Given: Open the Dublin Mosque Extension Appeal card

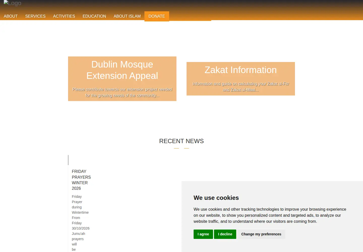Looking at the screenshot, I should (122, 79).
